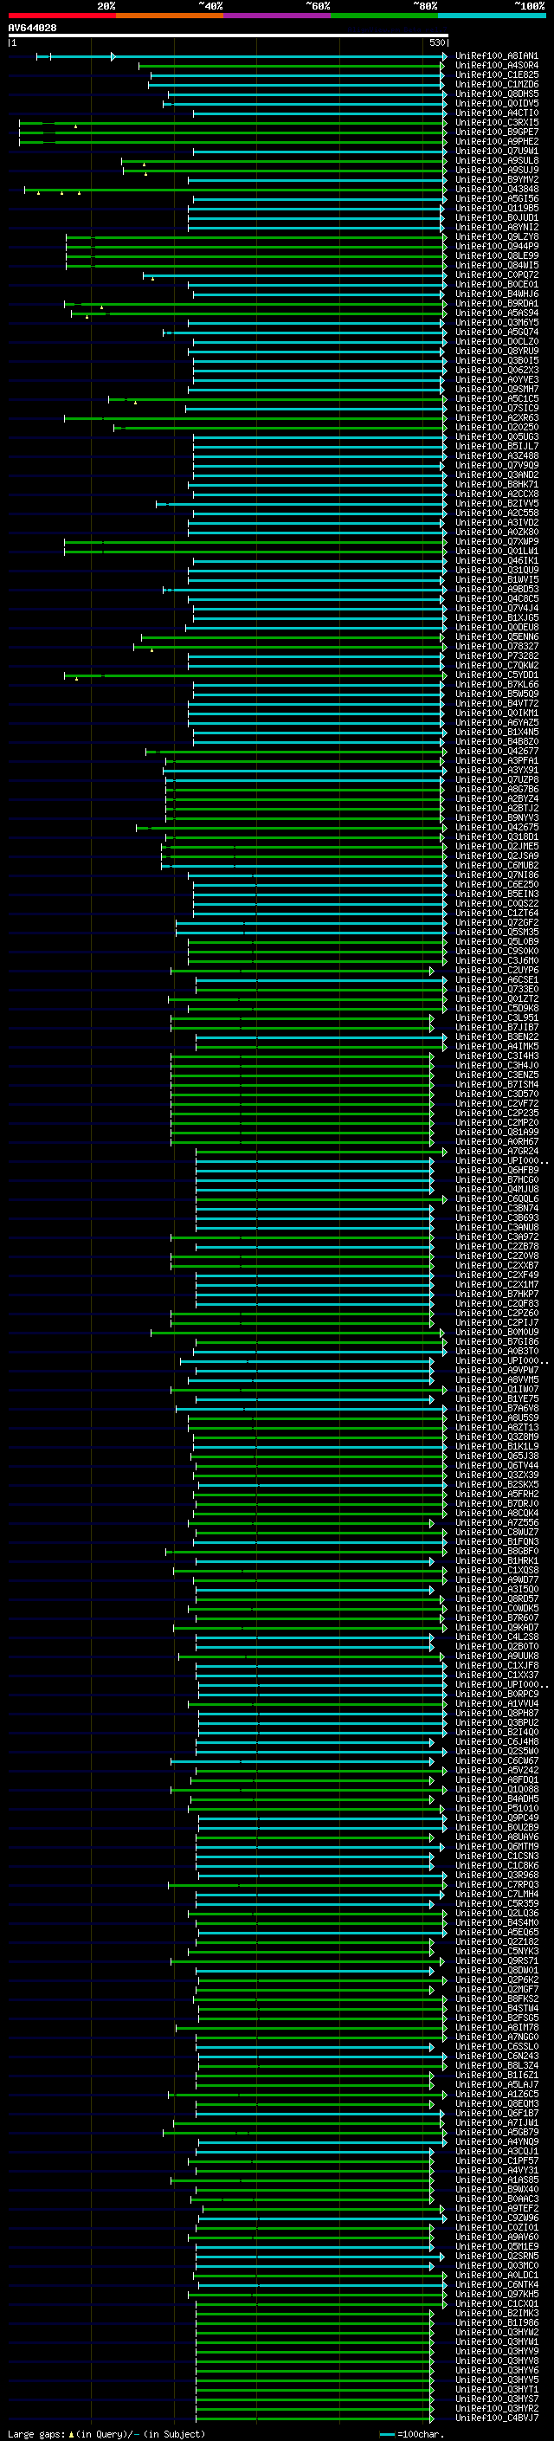Open hit UniRef100_Q7U9W1
Screen dimensions: 554x2441
tap(496, 152)
